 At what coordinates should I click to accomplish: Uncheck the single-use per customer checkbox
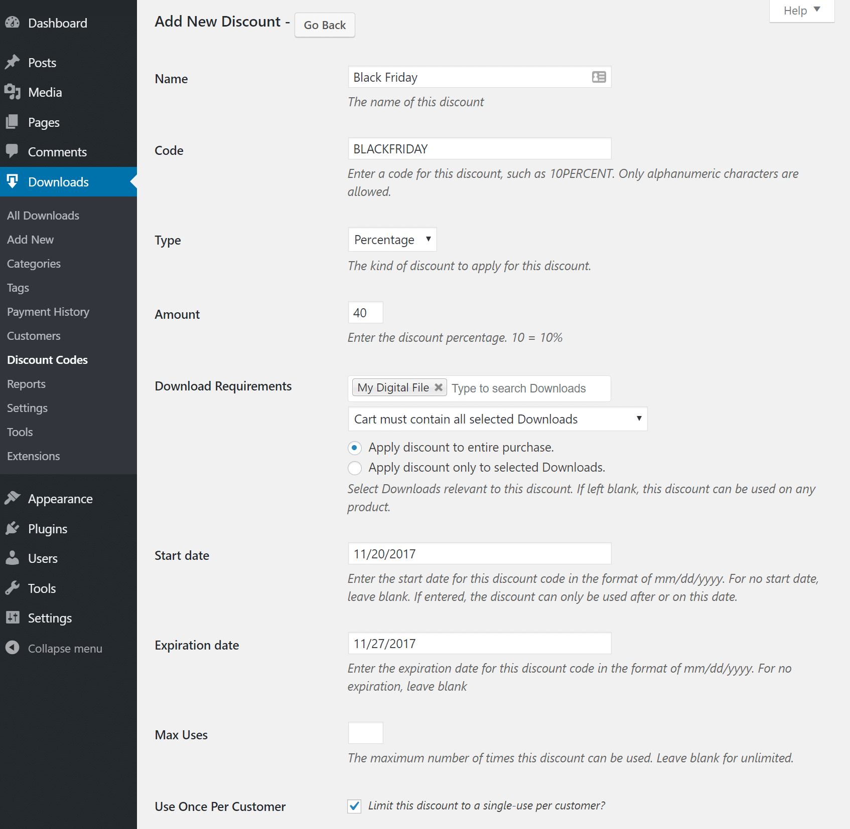pyautogui.click(x=354, y=806)
